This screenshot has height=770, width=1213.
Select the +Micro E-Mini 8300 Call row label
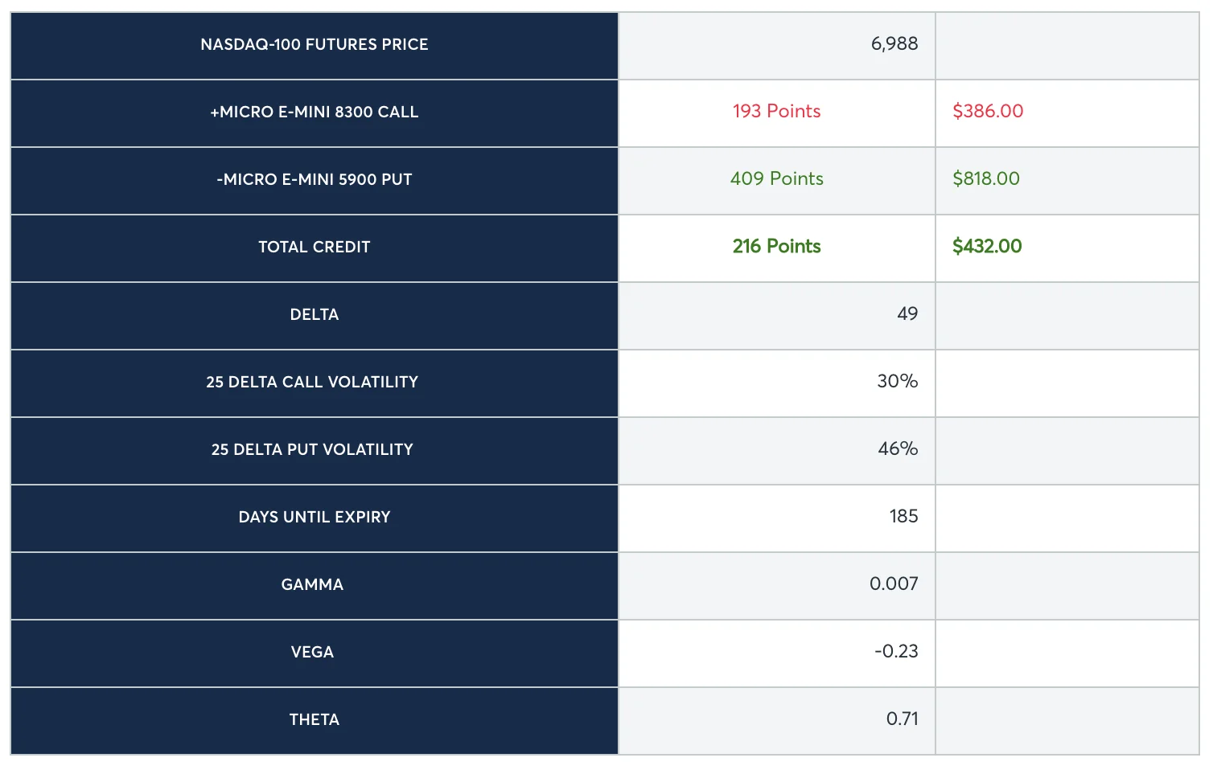click(315, 113)
